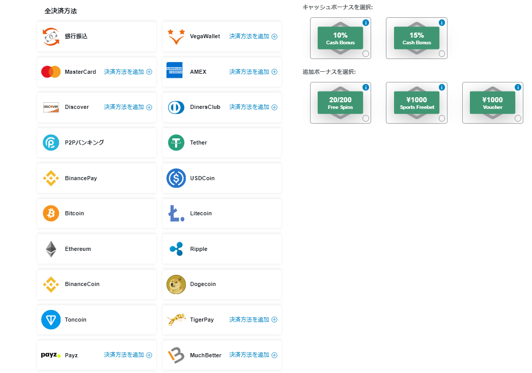Click the MuchBetter logo icon
532x373 pixels.
176,355
